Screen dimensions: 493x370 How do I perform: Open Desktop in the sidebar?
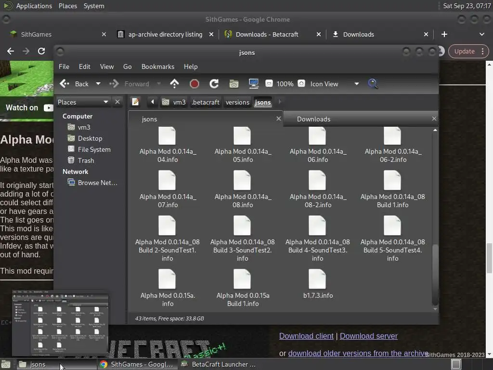(x=90, y=138)
